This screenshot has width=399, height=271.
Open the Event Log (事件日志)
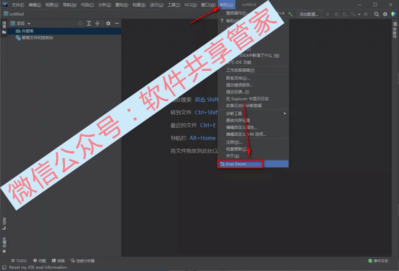[x=378, y=261]
